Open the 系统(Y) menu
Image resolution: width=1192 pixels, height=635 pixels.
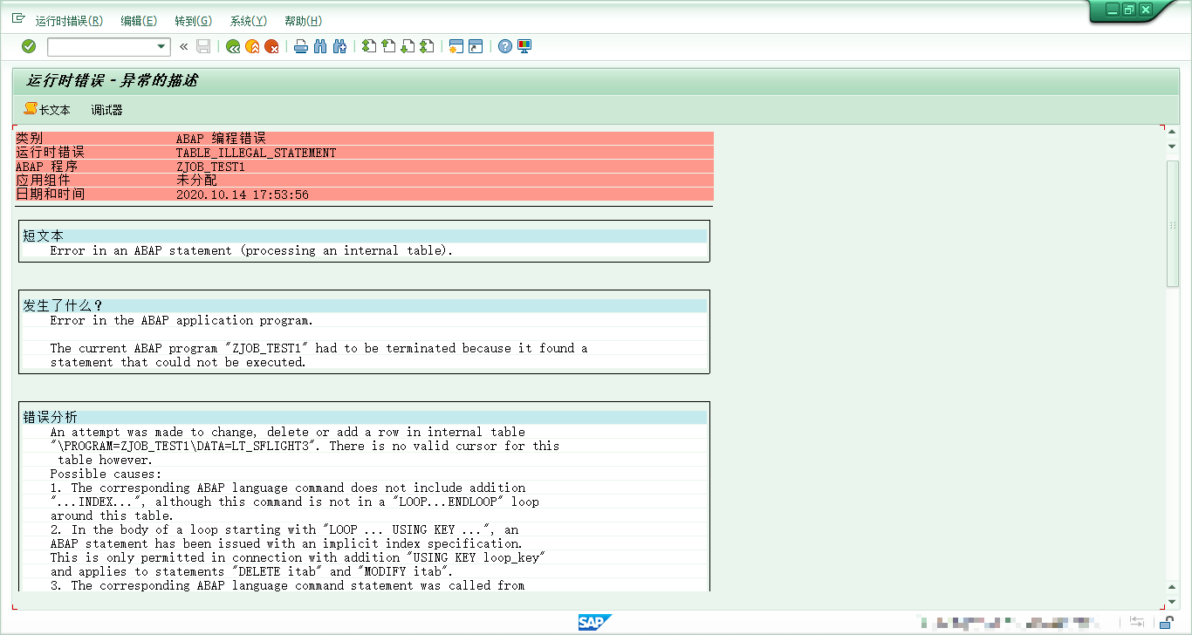pos(248,21)
